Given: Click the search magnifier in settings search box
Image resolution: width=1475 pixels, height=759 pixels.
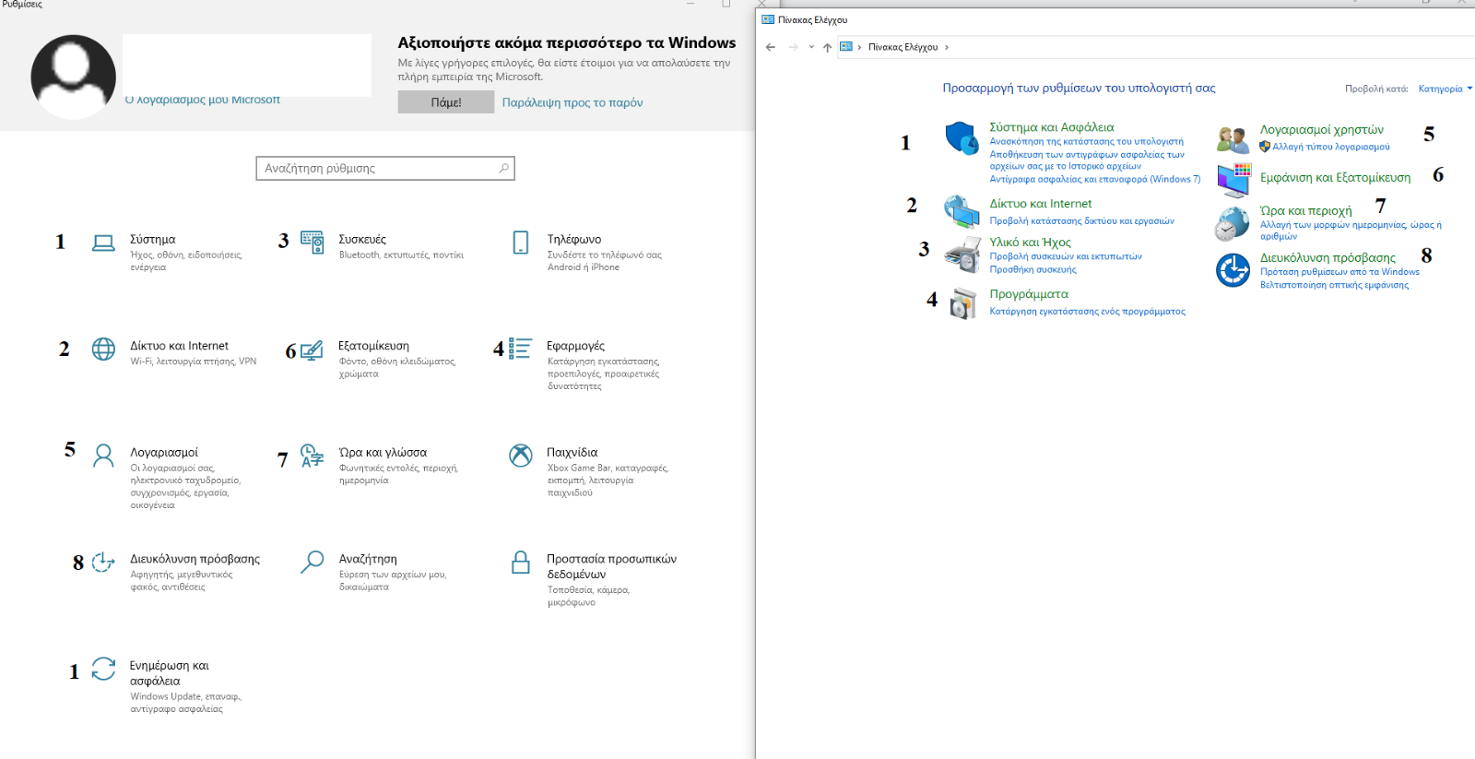Looking at the screenshot, I should [x=503, y=168].
